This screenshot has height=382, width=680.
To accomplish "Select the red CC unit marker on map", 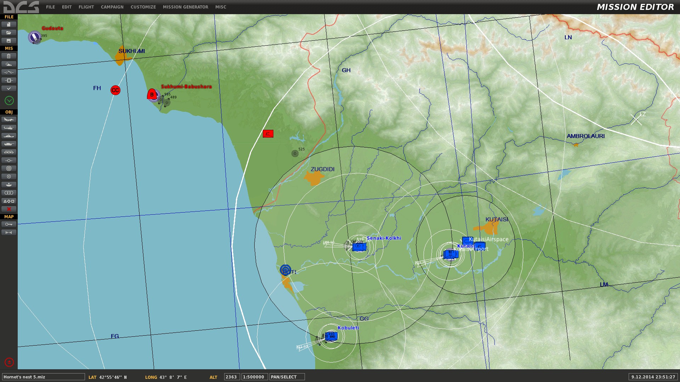I will pyautogui.click(x=115, y=90).
